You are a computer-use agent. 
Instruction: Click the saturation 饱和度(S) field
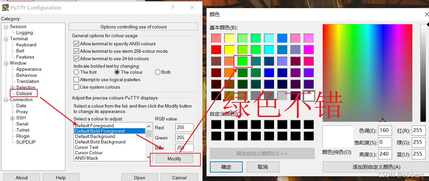pyautogui.click(x=385, y=142)
